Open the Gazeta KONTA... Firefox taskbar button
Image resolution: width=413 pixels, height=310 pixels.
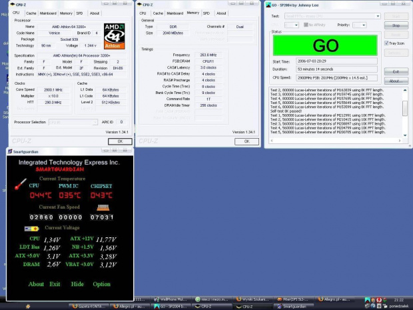pyautogui.click(x=89, y=306)
